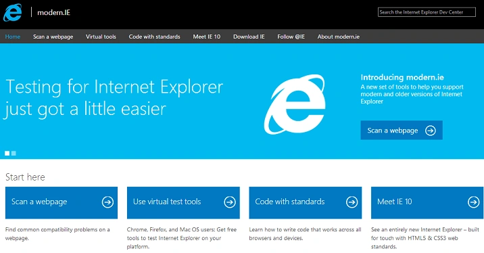Click the Use virtual test tools tile label

(x=167, y=202)
